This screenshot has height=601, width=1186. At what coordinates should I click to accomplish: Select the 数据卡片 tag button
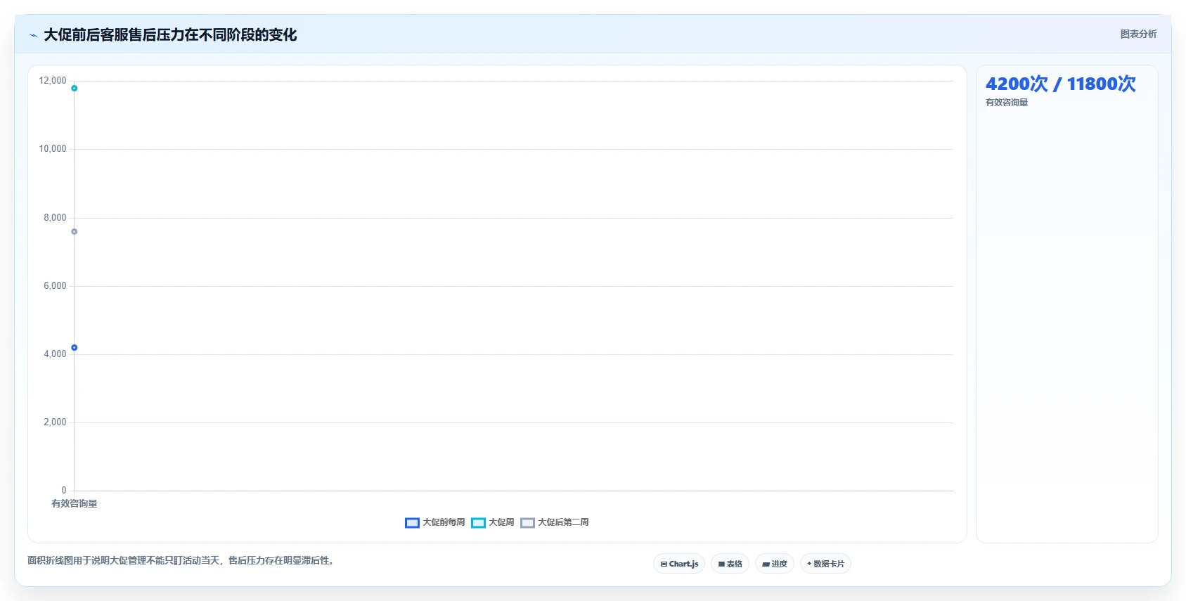(825, 564)
